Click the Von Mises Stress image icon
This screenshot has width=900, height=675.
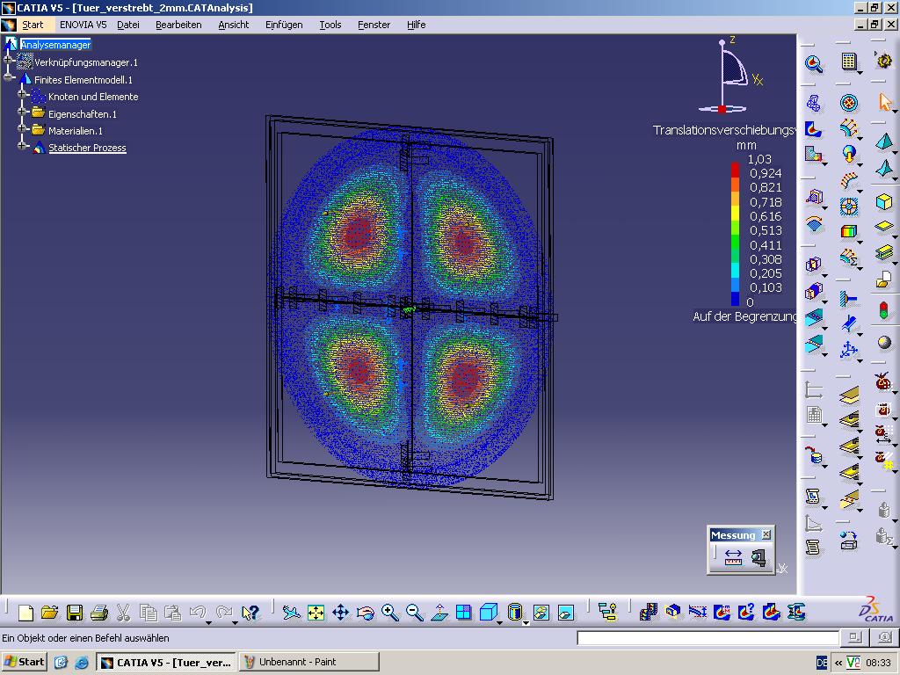tap(813, 129)
